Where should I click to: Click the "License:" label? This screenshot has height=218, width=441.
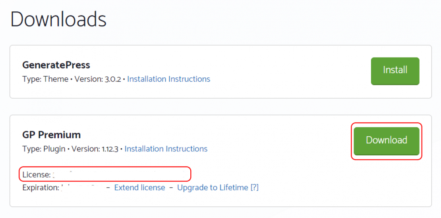tap(37, 174)
